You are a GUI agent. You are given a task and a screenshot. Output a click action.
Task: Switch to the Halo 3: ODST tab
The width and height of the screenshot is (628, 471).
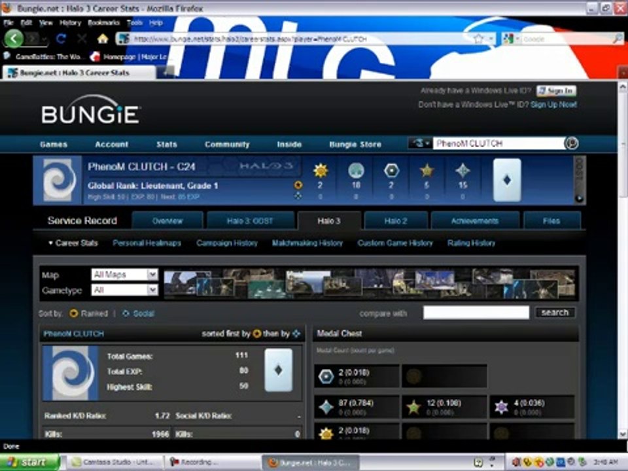pos(250,220)
